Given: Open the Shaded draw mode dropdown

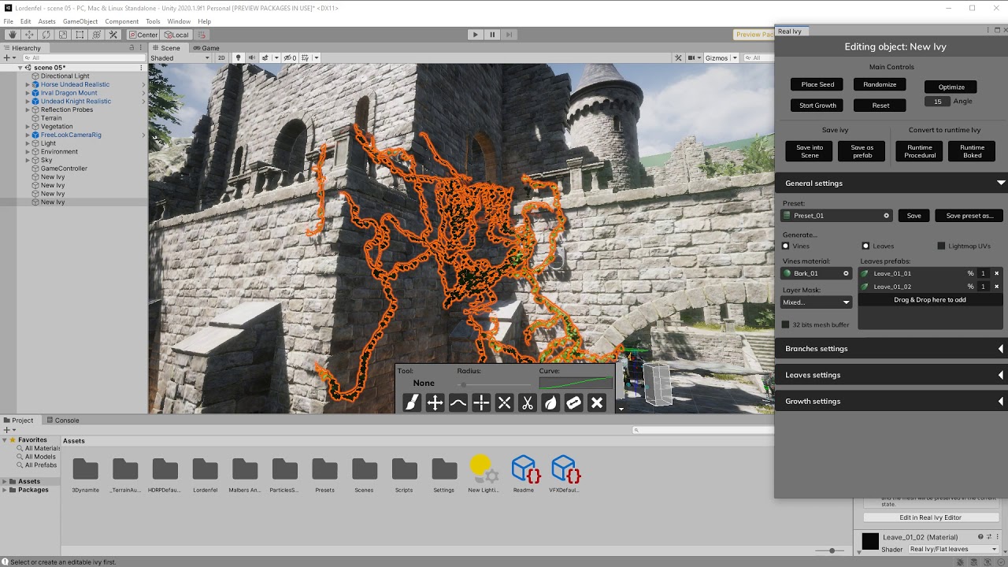Looking at the screenshot, I should (x=180, y=57).
